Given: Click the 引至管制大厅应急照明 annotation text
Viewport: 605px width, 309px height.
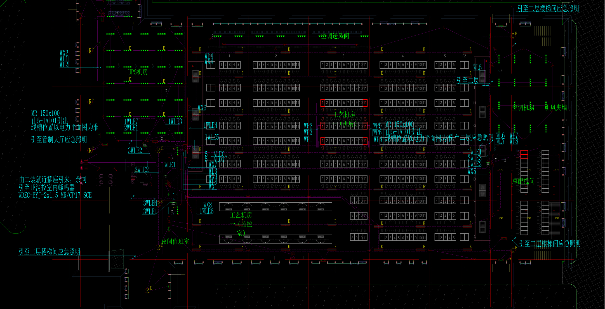Looking at the screenshot, I should (x=59, y=139).
